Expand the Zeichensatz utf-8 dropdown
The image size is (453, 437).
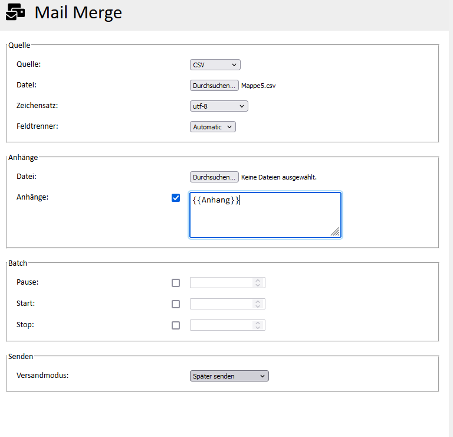[x=219, y=106]
